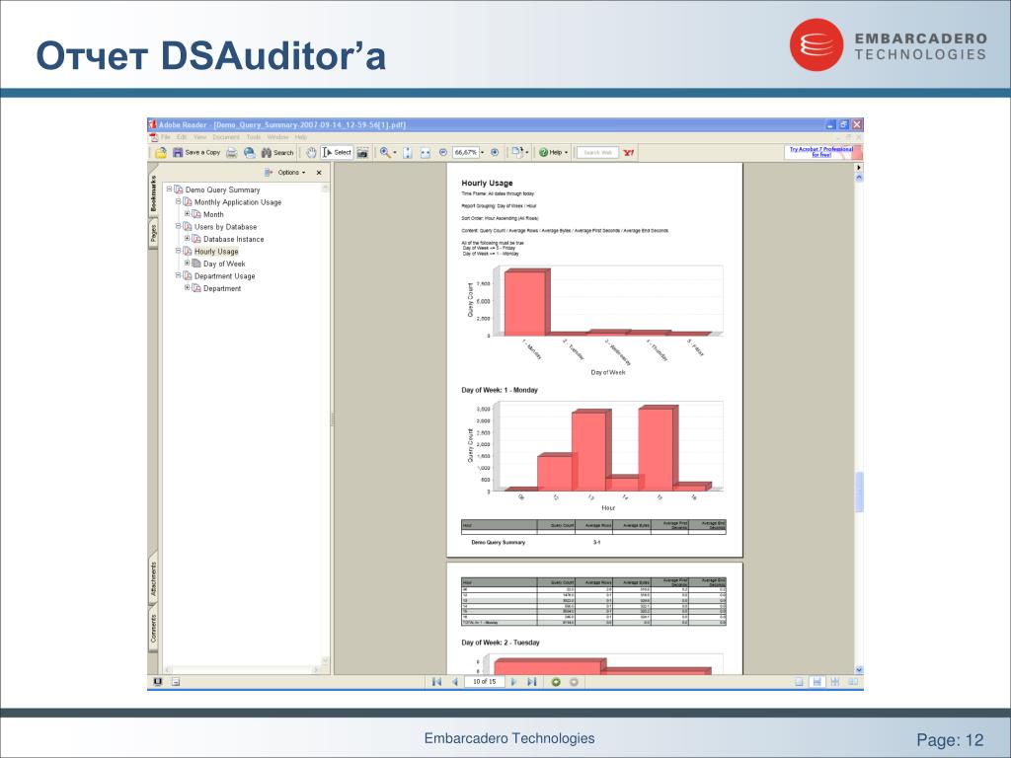
Task: Expand the Day of Week node
Action: point(188,263)
